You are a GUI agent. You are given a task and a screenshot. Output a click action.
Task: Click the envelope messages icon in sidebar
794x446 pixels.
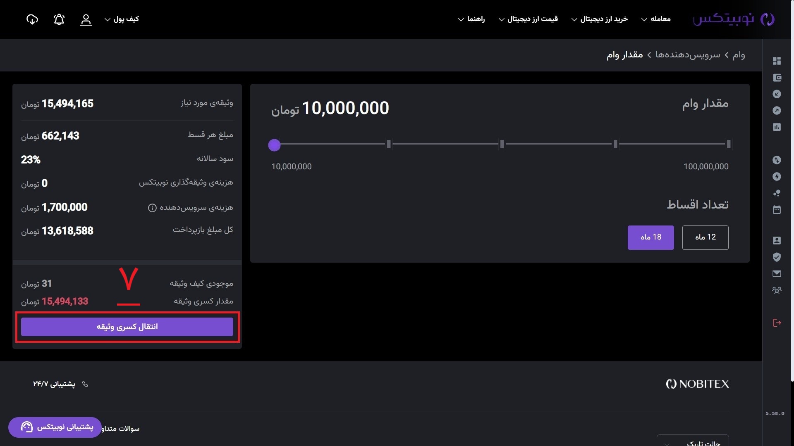click(777, 274)
